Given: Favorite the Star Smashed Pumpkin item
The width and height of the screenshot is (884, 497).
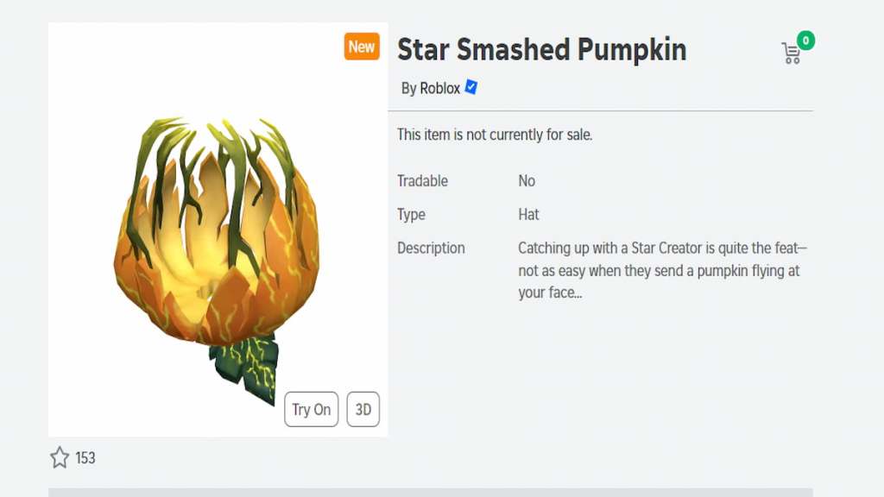Looking at the screenshot, I should click(x=60, y=458).
